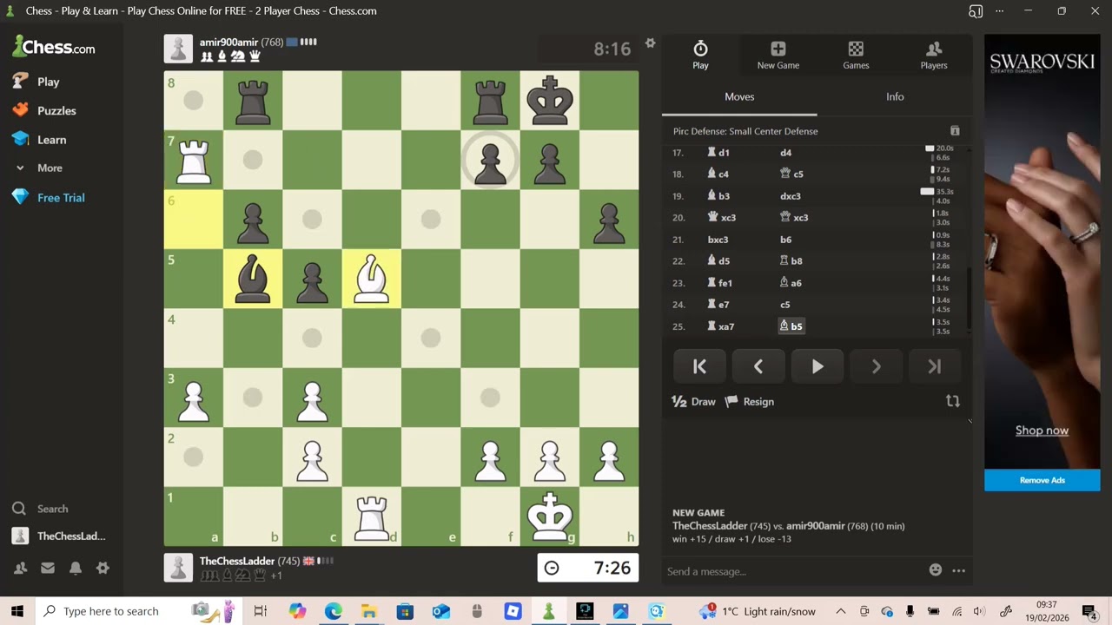This screenshot has width=1112, height=625.
Task: Open the emoji picker in chat
Action: point(936,570)
